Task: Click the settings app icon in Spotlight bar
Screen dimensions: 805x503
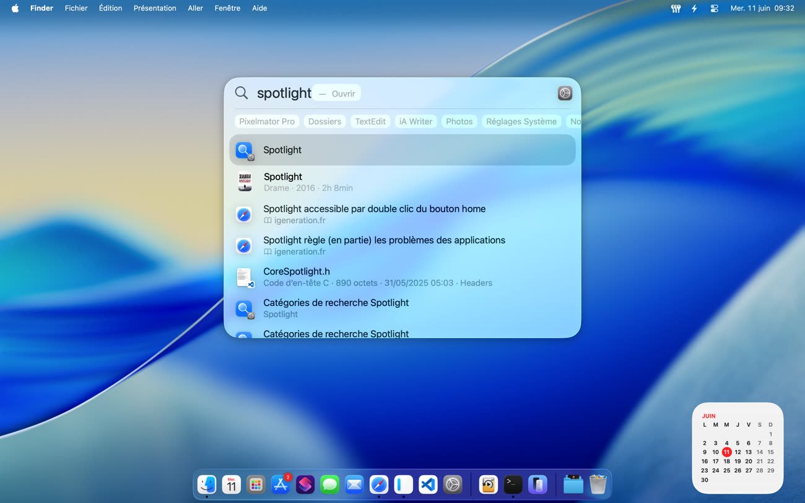Action: tap(565, 93)
